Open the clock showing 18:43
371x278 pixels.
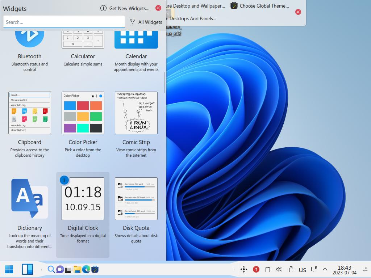[x=344, y=270]
